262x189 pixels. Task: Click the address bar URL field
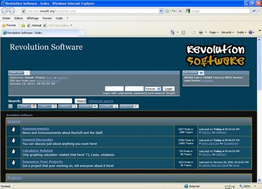(x=91, y=11)
